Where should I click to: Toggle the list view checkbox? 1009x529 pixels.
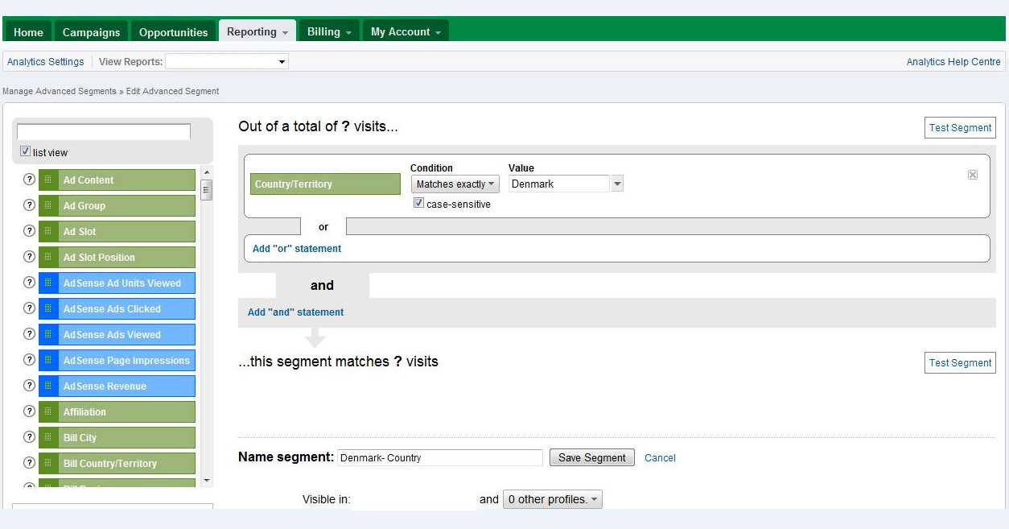tap(25, 151)
